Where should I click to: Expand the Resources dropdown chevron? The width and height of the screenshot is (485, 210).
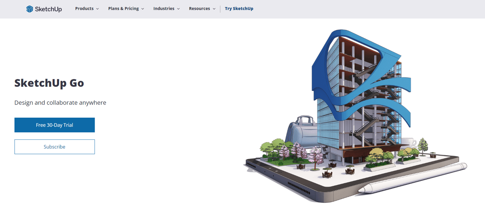click(214, 9)
